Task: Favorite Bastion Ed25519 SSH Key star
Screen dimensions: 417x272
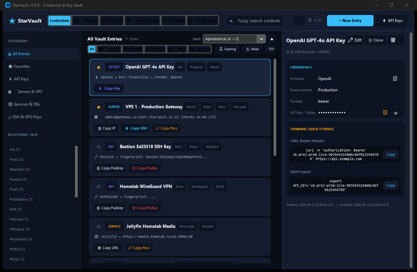Action: 98,147
